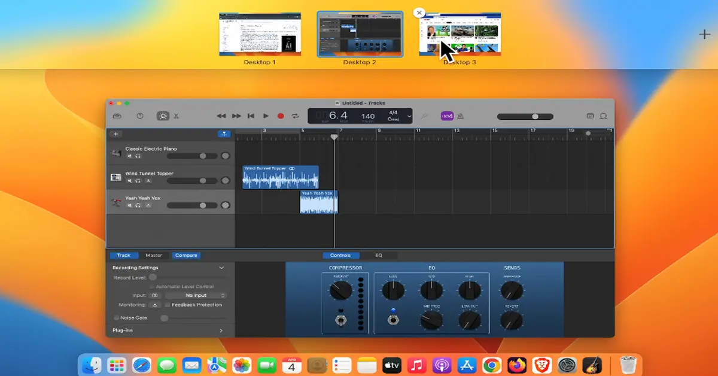Click the Rewind transport button
The width and height of the screenshot is (718, 376).
221,116
